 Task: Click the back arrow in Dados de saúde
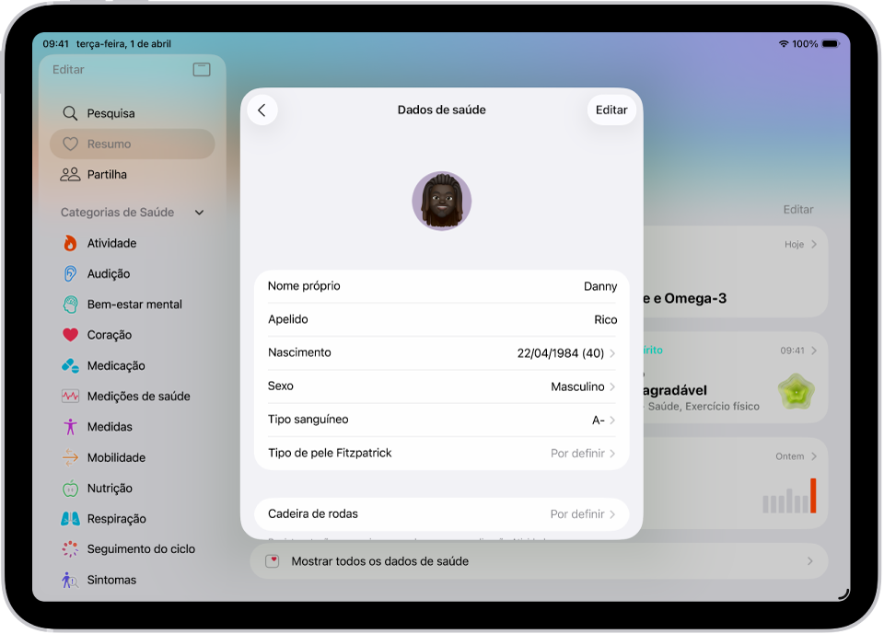[262, 110]
